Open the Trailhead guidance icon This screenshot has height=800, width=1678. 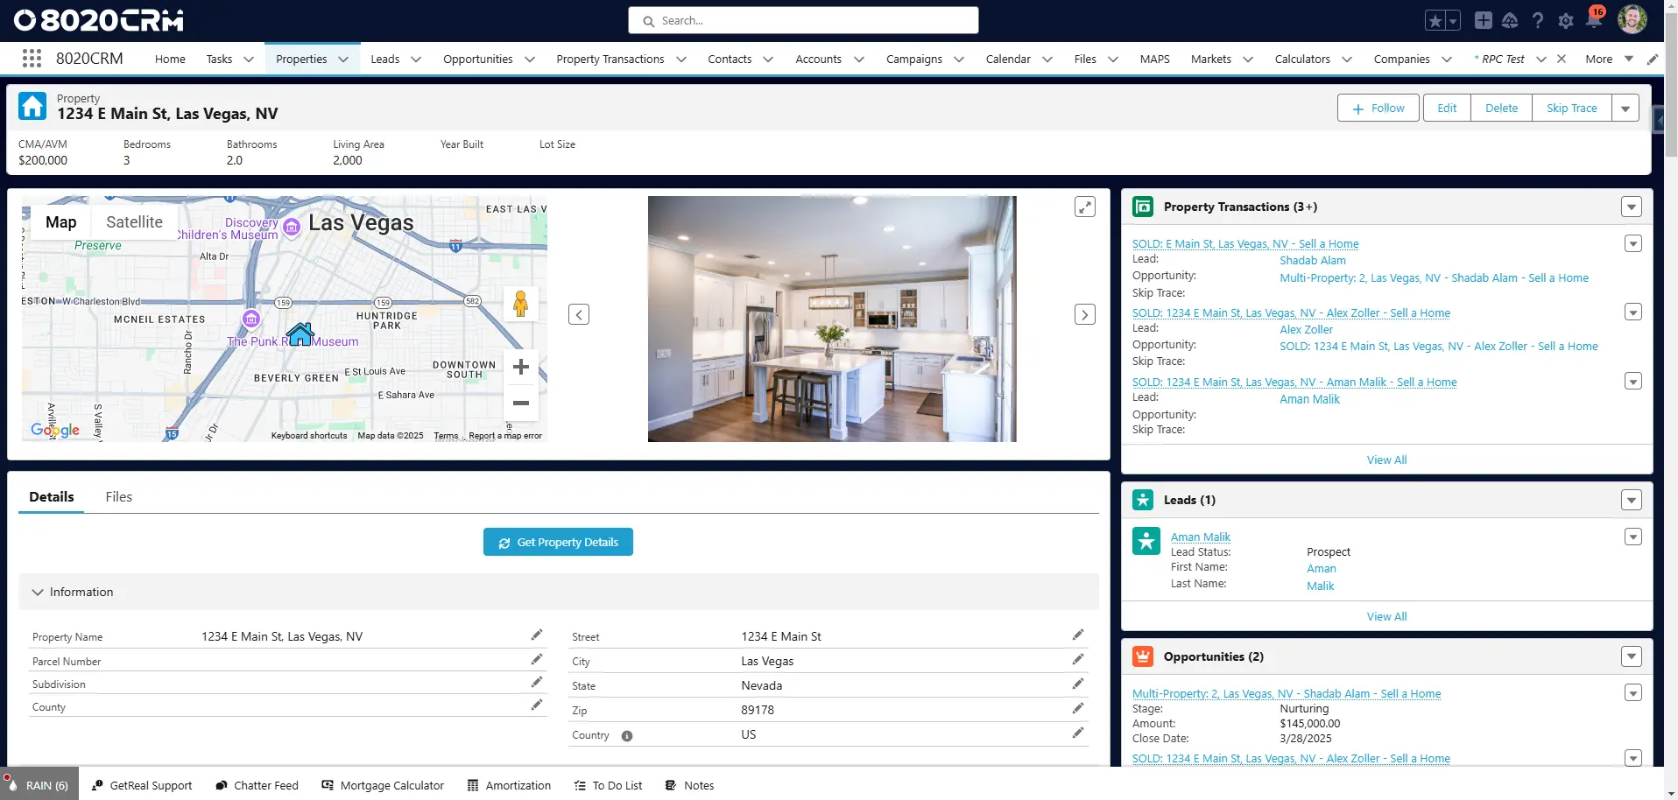1510,20
